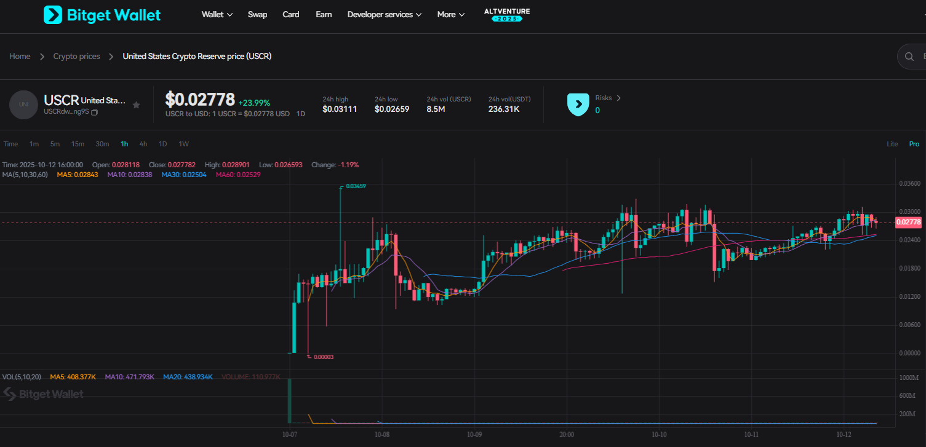926x447 pixels.
Task: Go to Home breadcrumb
Action: [20, 57]
